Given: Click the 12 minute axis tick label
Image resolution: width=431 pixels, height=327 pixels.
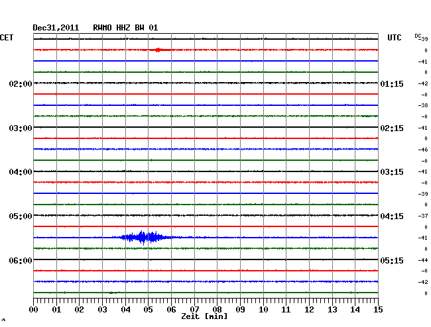Looking at the screenshot, I should click(309, 309).
